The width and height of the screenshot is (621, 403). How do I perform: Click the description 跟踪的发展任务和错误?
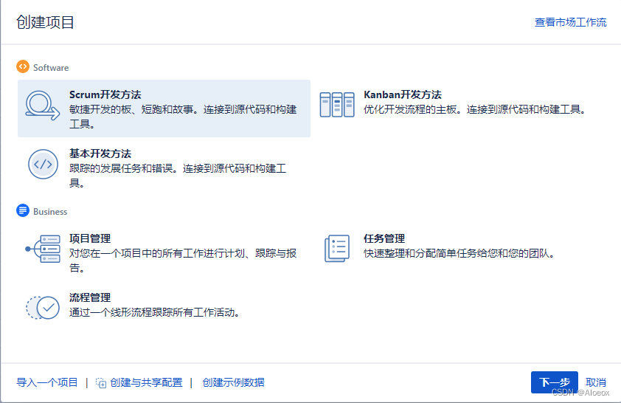pyautogui.click(x=178, y=176)
